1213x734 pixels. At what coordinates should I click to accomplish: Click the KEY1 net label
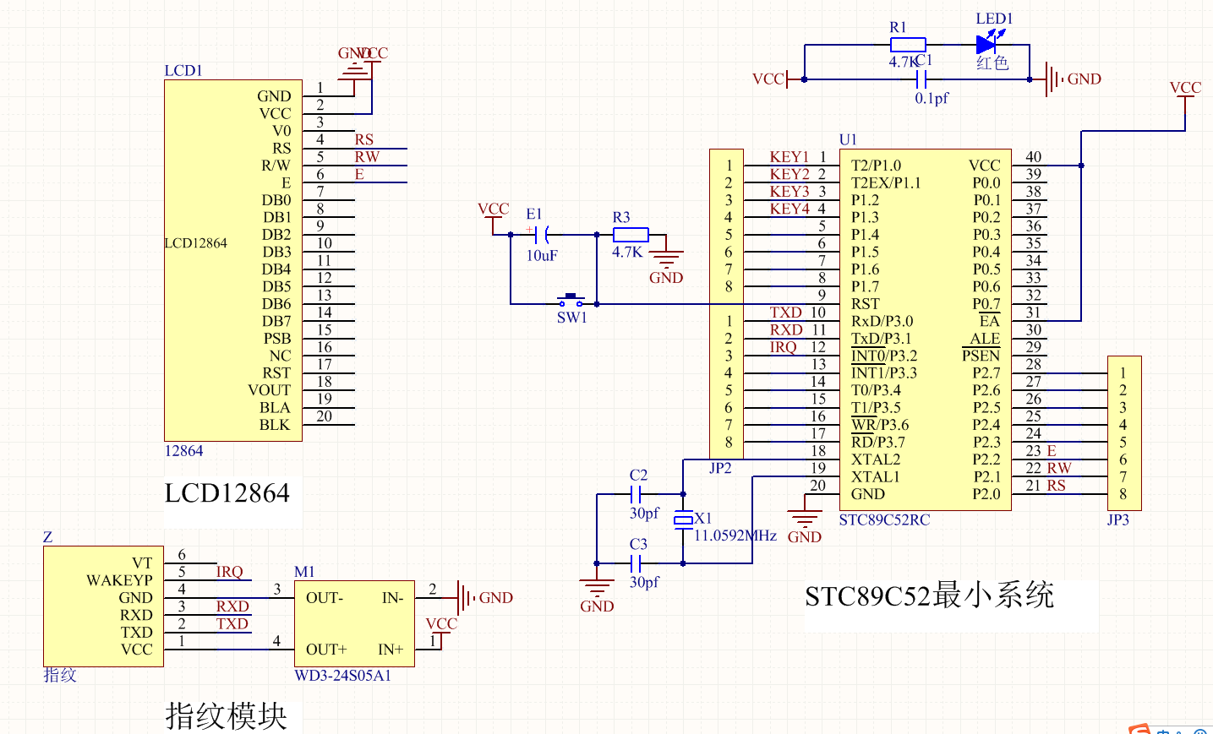(x=790, y=157)
